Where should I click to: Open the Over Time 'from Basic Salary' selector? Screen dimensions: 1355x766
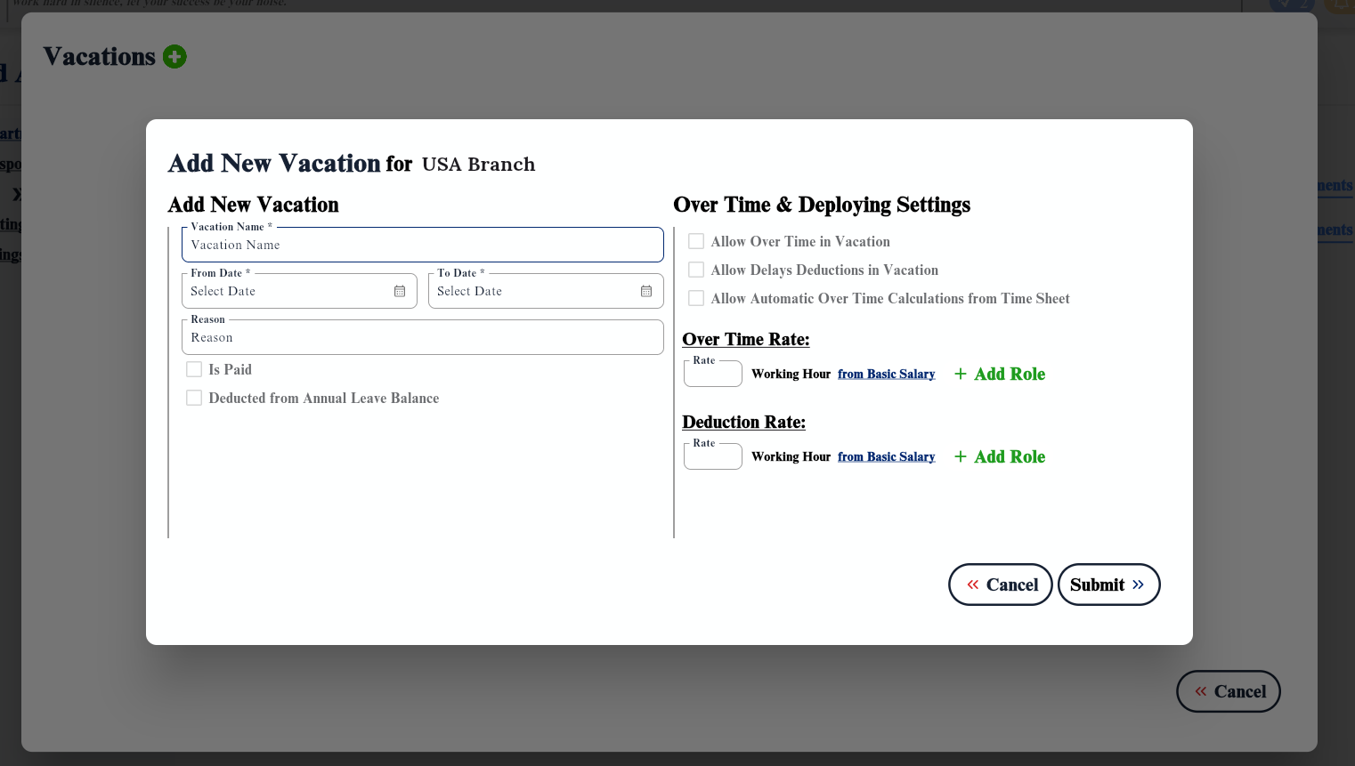[886, 375]
